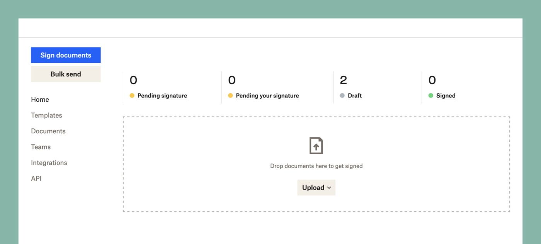
Task: Open the Documents section
Action: pyautogui.click(x=48, y=131)
